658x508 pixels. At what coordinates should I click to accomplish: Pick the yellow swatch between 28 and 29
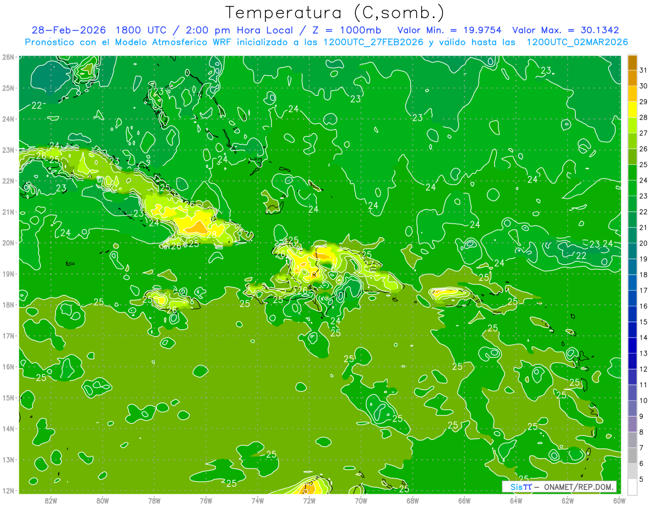(x=632, y=110)
